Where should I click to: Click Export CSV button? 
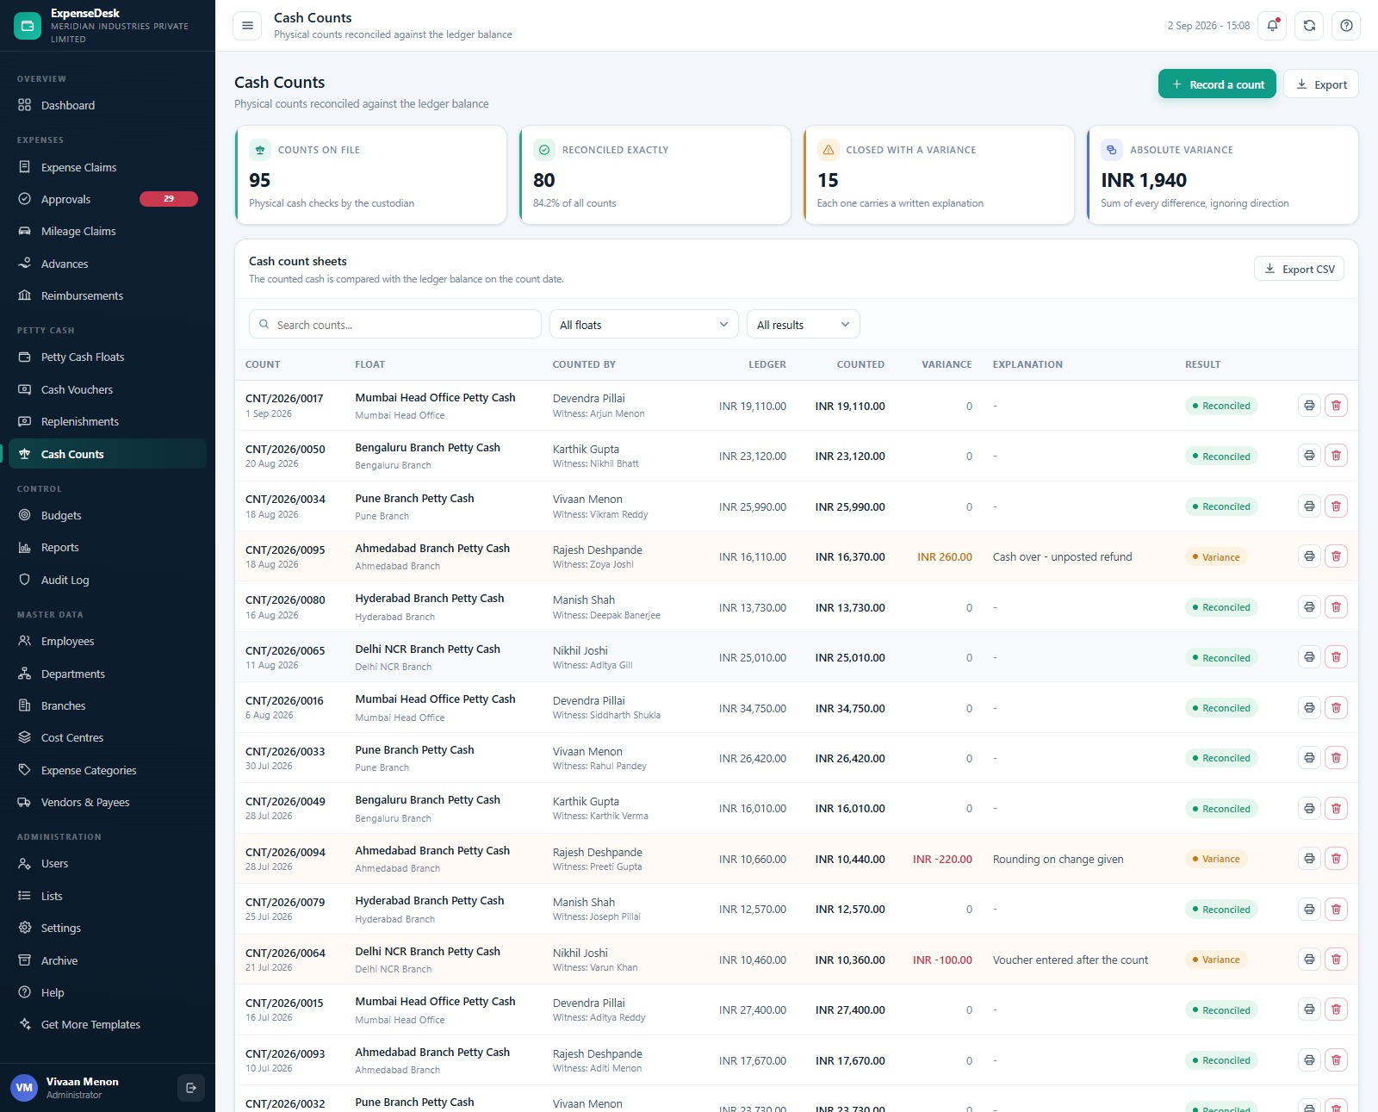[x=1299, y=269]
